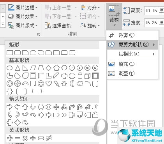Pick the multiplication sign formula shape

(25, 138)
